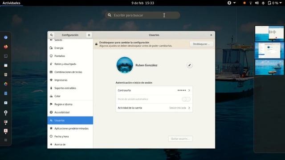Open Show Applications grid in dock
Image resolution: width=285 pixels, height=160 pixels.
(x=6, y=140)
